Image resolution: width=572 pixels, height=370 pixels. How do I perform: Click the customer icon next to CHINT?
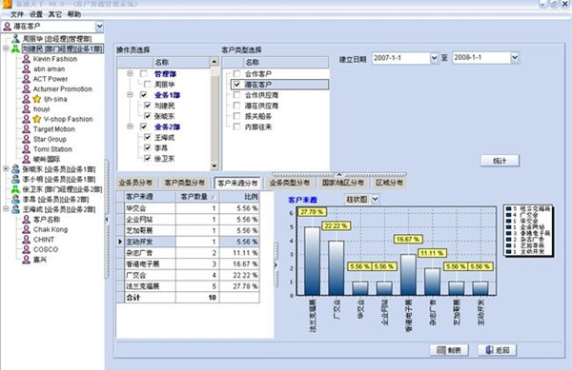click(x=27, y=240)
